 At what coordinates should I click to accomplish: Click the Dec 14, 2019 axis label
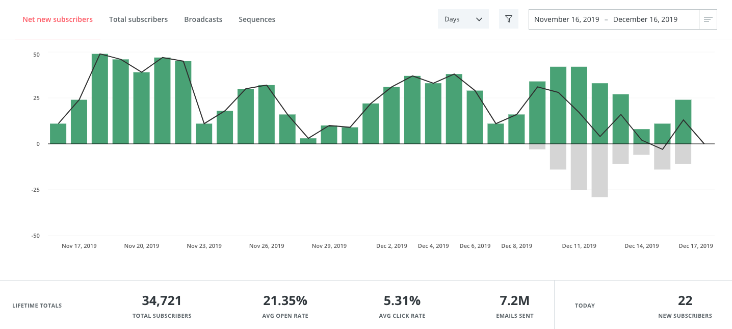[x=641, y=246]
